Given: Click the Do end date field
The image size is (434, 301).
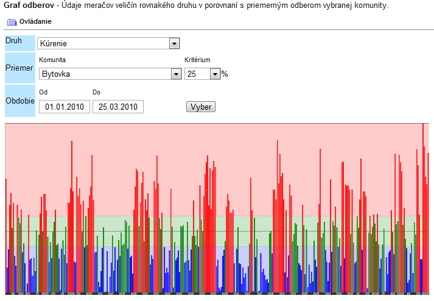Looking at the screenshot, I should click(x=117, y=107).
